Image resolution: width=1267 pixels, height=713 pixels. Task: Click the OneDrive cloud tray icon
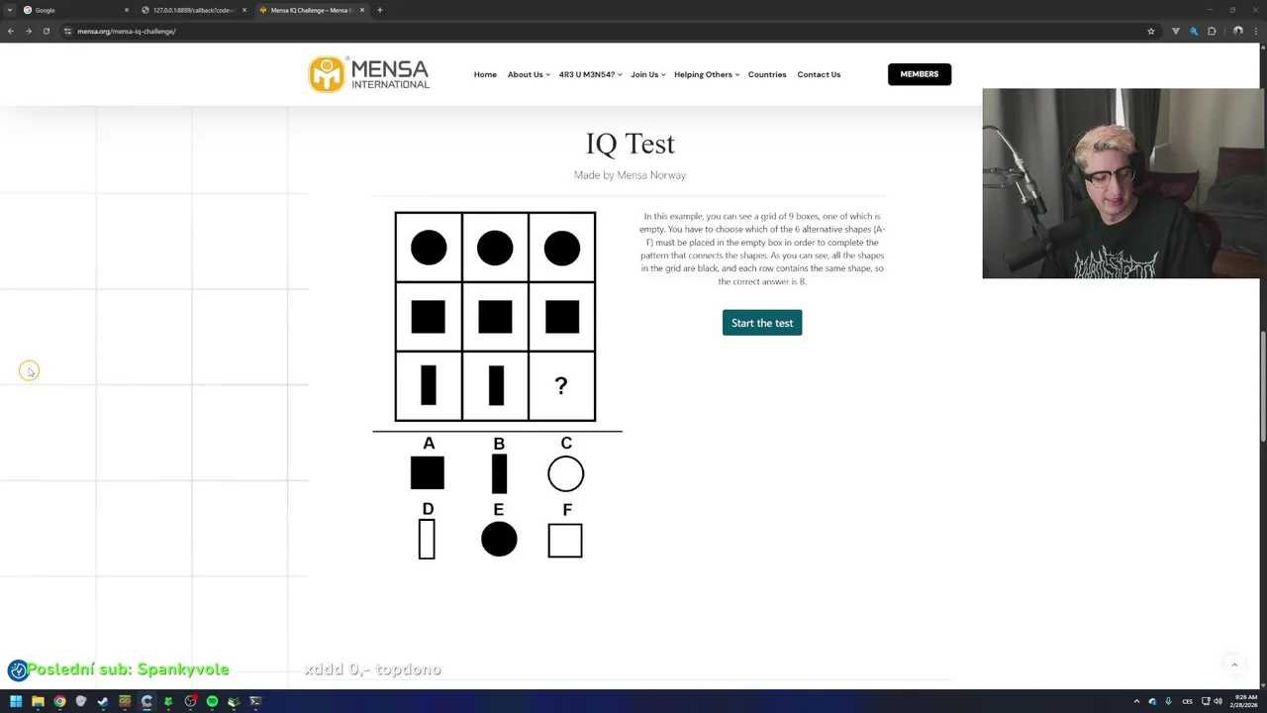(x=1152, y=701)
